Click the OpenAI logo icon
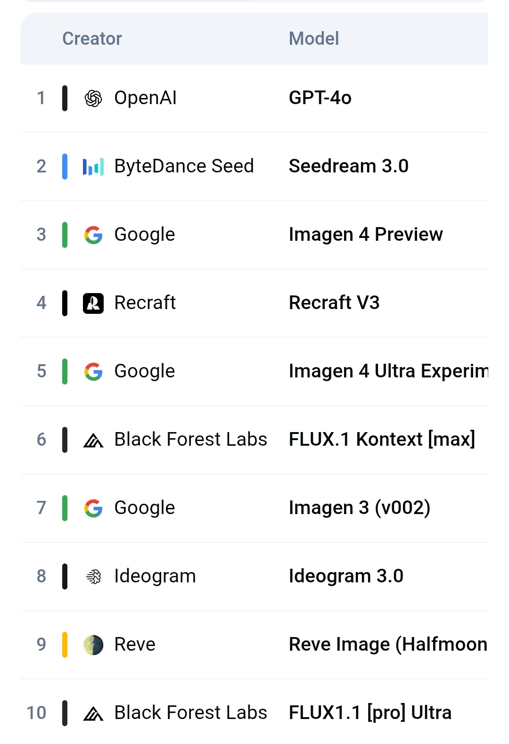This screenshot has width=509, height=744. (93, 98)
